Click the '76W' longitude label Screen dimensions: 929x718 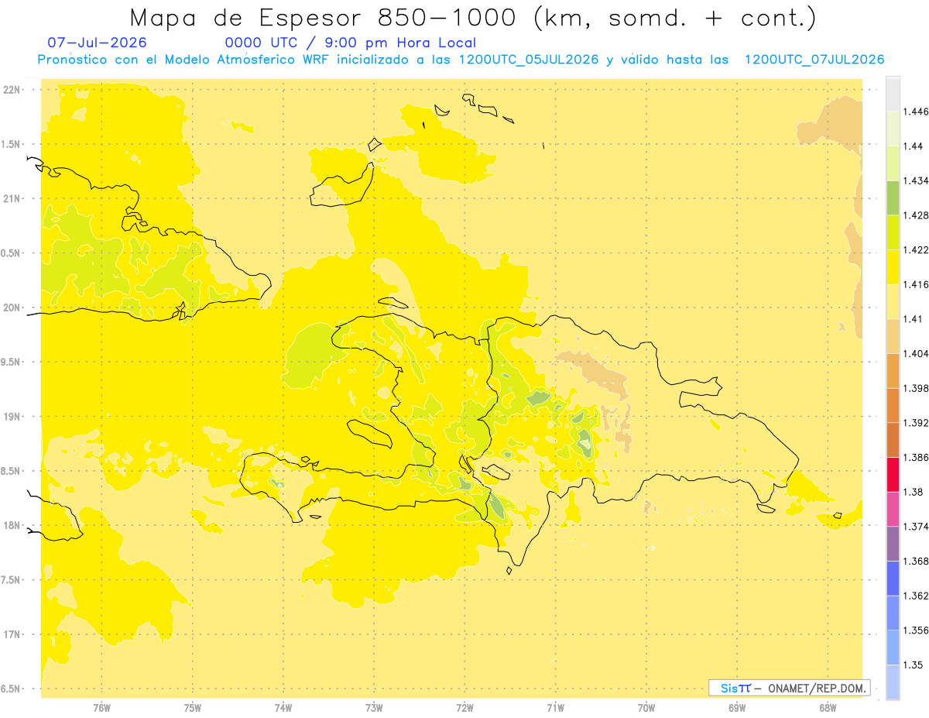tap(101, 708)
